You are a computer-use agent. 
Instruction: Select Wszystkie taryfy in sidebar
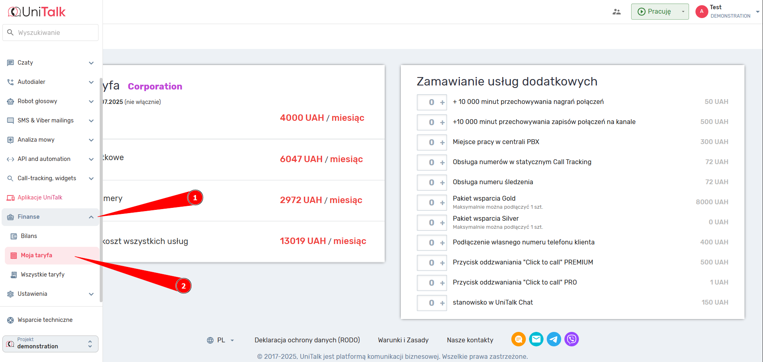pos(43,275)
